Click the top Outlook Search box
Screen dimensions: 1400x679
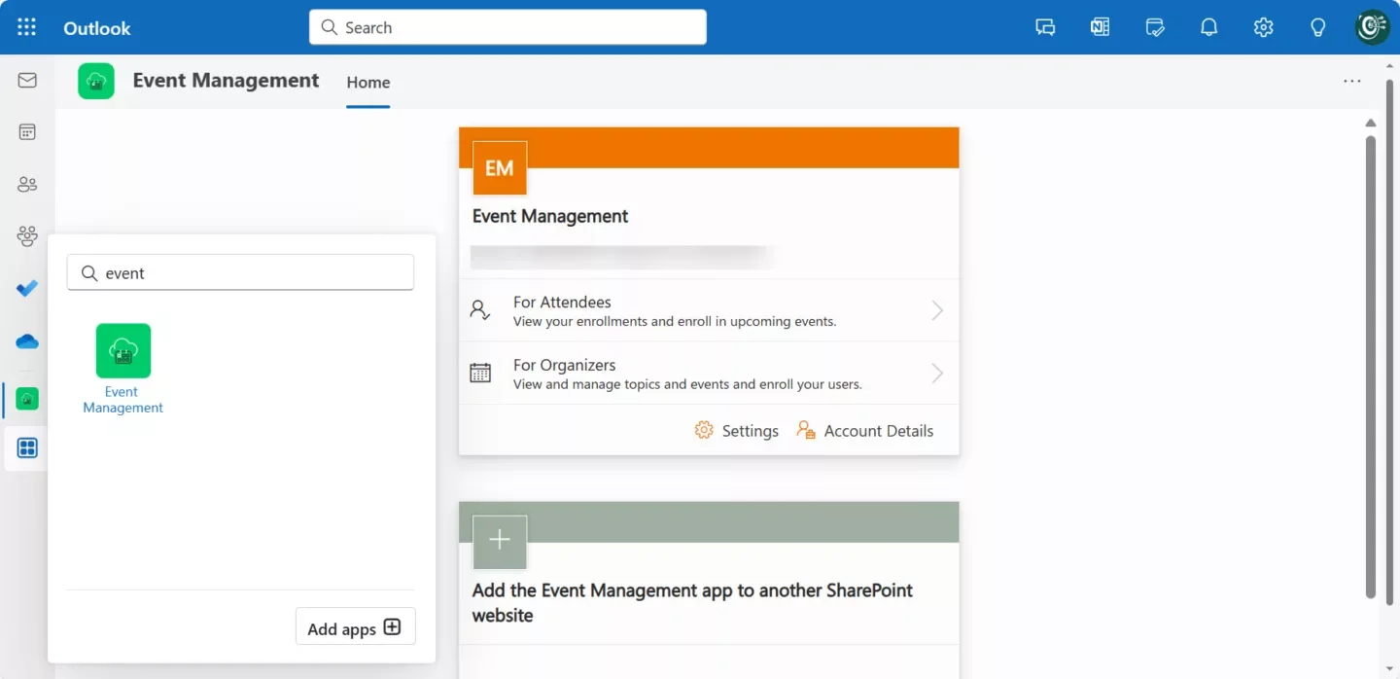[507, 27]
